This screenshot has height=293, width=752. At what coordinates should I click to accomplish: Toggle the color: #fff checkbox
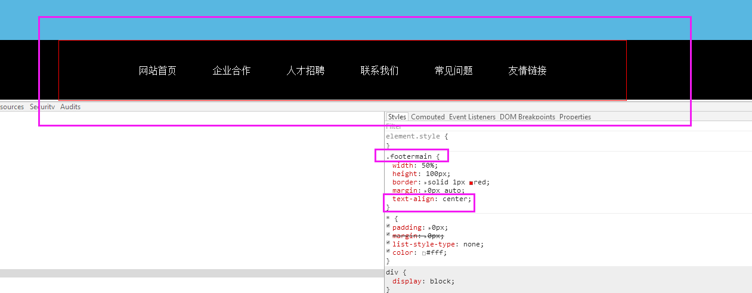(388, 251)
